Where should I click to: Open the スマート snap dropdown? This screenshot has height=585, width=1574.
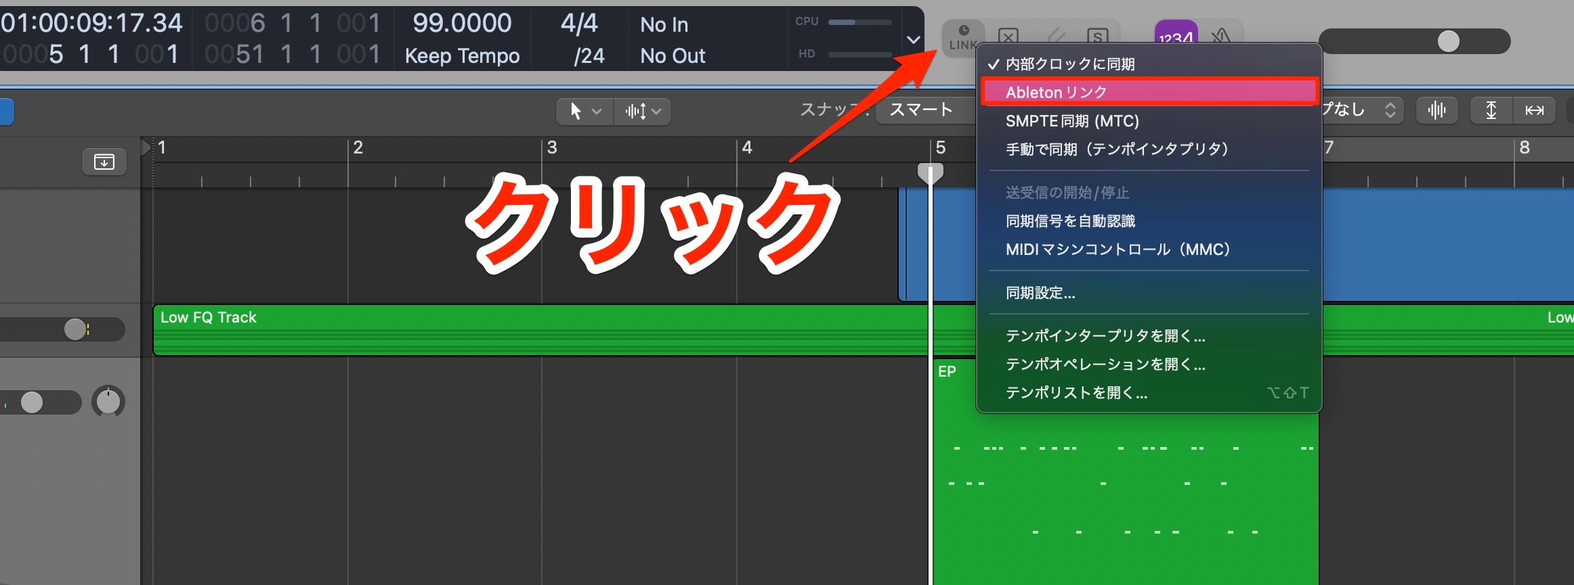pos(926,110)
